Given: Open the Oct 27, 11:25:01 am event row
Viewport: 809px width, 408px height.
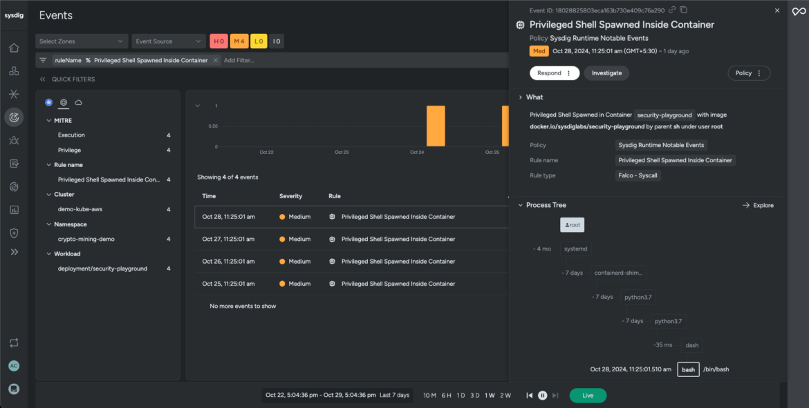Looking at the screenshot, I should [x=352, y=239].
